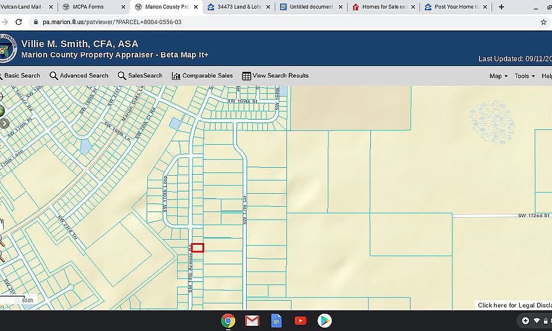Bookmark this page with star icon
The height and width of the screenshot is (331, 552).
[x=543, y=22]
